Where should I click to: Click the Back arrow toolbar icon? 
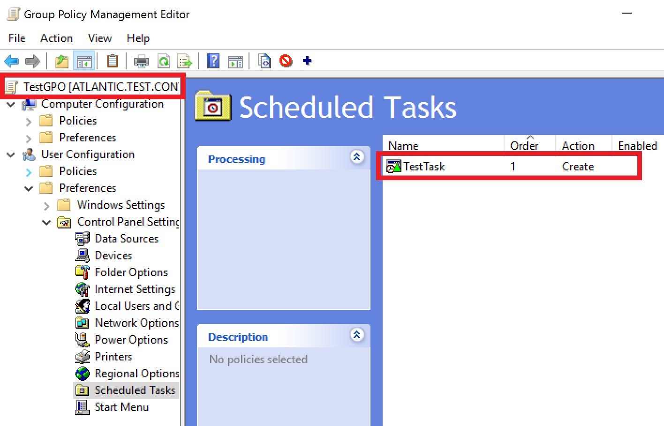pyautogui.click(x=11, y=61)
